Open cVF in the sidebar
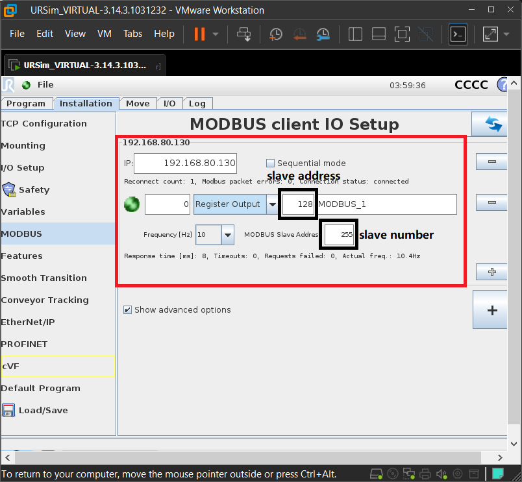The image size is (522, 482). click(58, 366)
